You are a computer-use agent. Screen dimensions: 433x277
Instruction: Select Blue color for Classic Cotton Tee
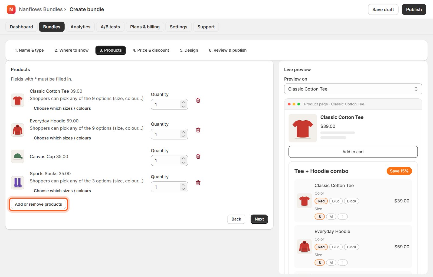point(336,201)
